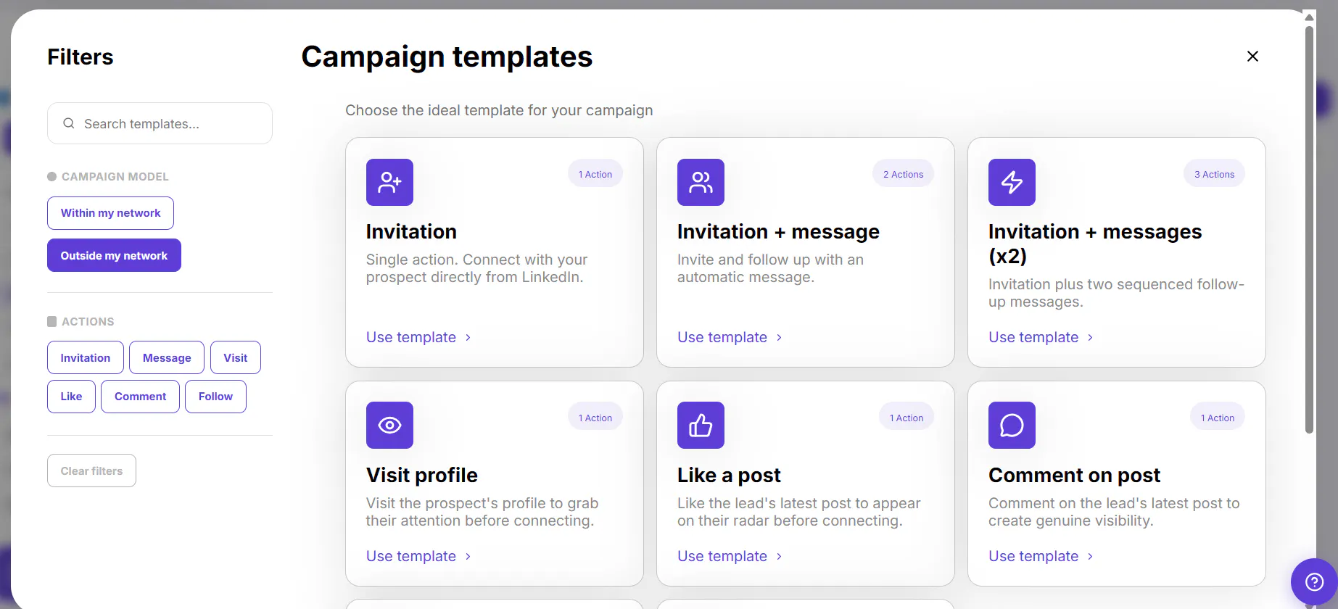Toggle the Follow action filter
Viewport: 1338px width, 609px height.
point(215,397)
